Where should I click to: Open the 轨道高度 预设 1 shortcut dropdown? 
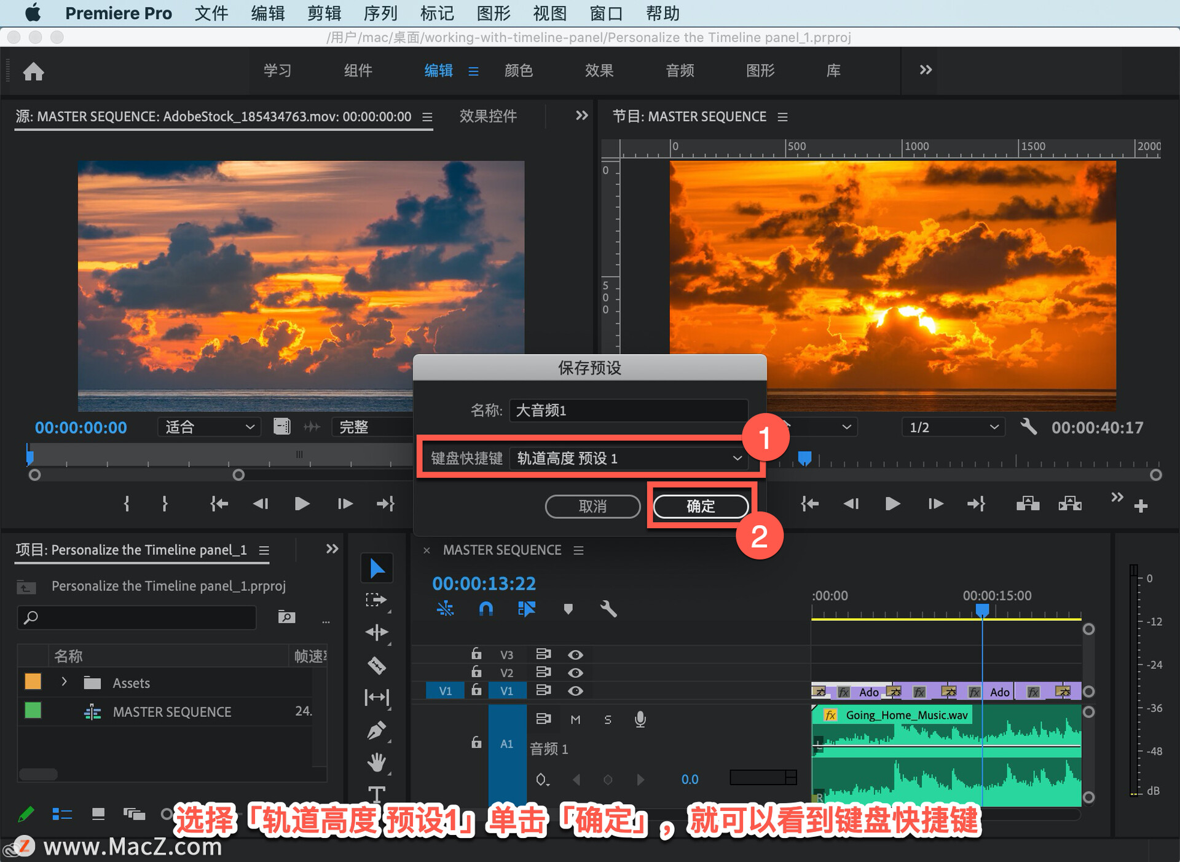pos(629,458)
